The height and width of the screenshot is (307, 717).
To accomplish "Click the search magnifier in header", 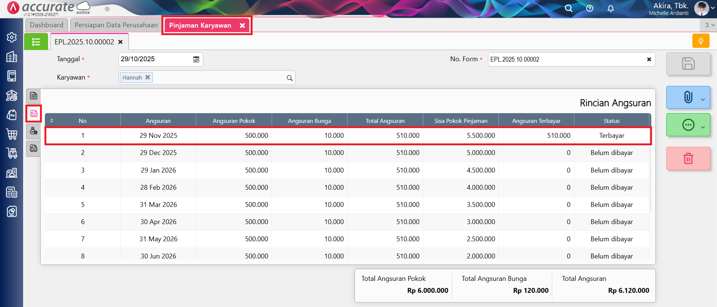I will click(568, 9).
